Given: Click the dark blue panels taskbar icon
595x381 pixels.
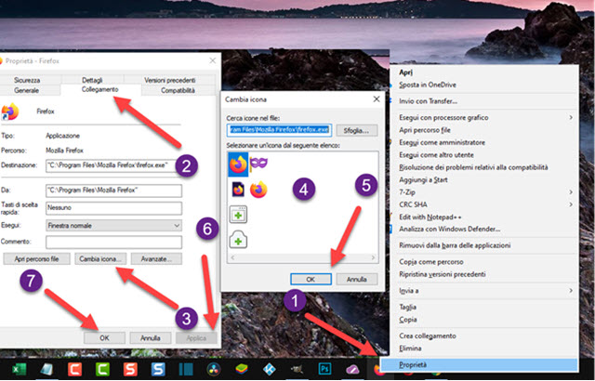Looking at the screenshot, I should tap(186, 369).
